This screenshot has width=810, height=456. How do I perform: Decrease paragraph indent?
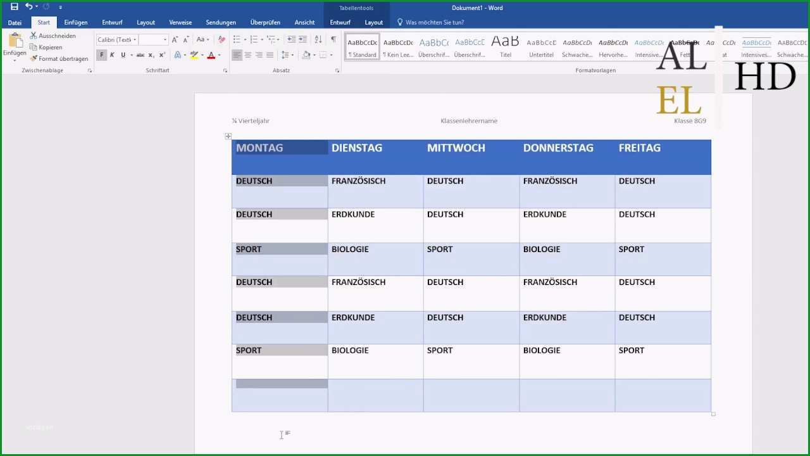[291, 39]
